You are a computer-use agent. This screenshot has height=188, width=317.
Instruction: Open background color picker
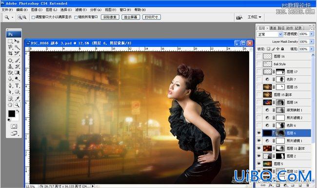tap(17, 118)
